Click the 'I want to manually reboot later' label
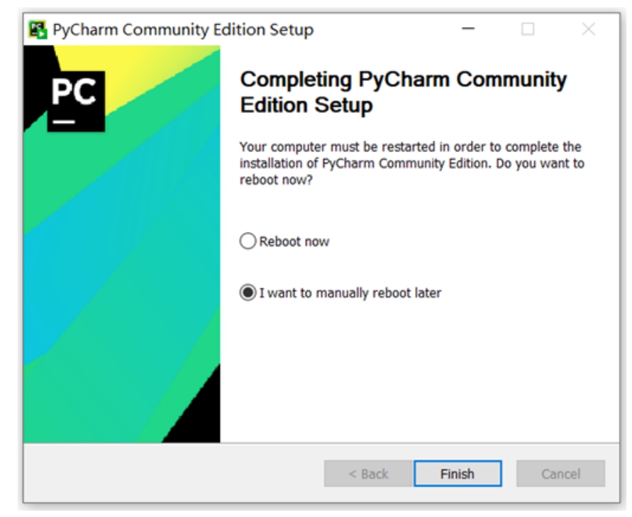This screenshot has width=632, height=517. coord(350,293)
